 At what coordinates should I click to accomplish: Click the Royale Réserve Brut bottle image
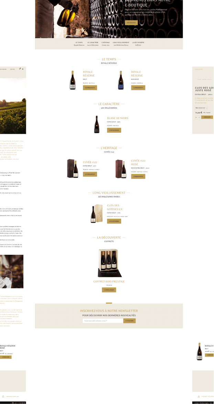[73, 80]
